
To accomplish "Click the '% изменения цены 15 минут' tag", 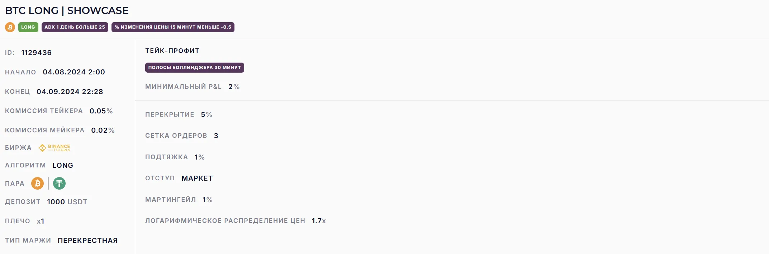I will pos(173,27).
